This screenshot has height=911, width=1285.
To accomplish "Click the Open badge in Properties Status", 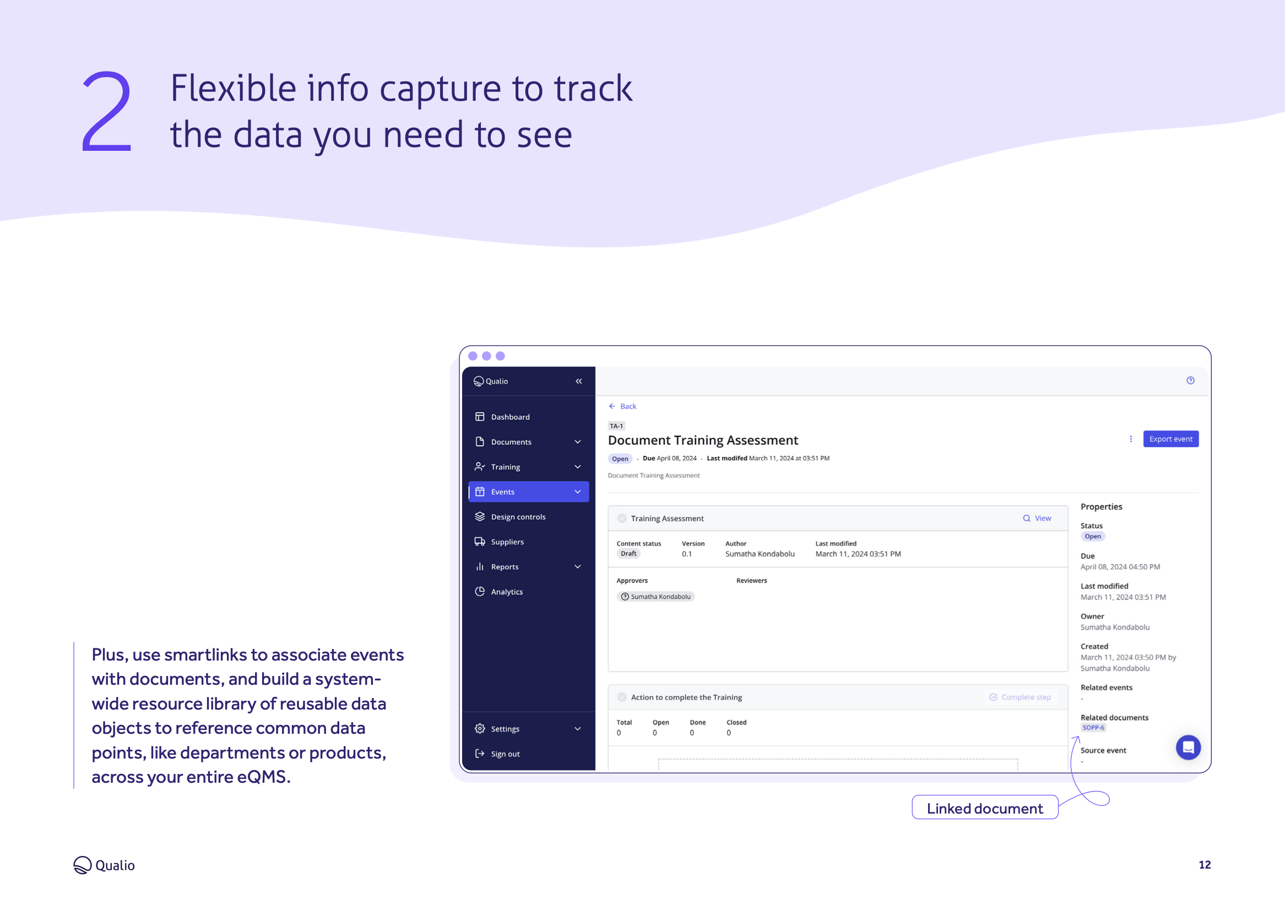I will pyautogui.click(x=1093, y=536).
